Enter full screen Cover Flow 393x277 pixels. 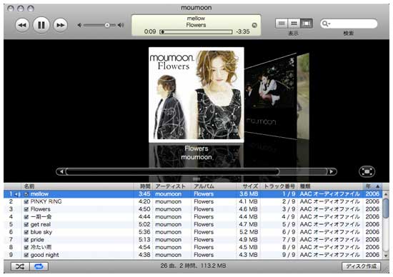pos(367,171)
